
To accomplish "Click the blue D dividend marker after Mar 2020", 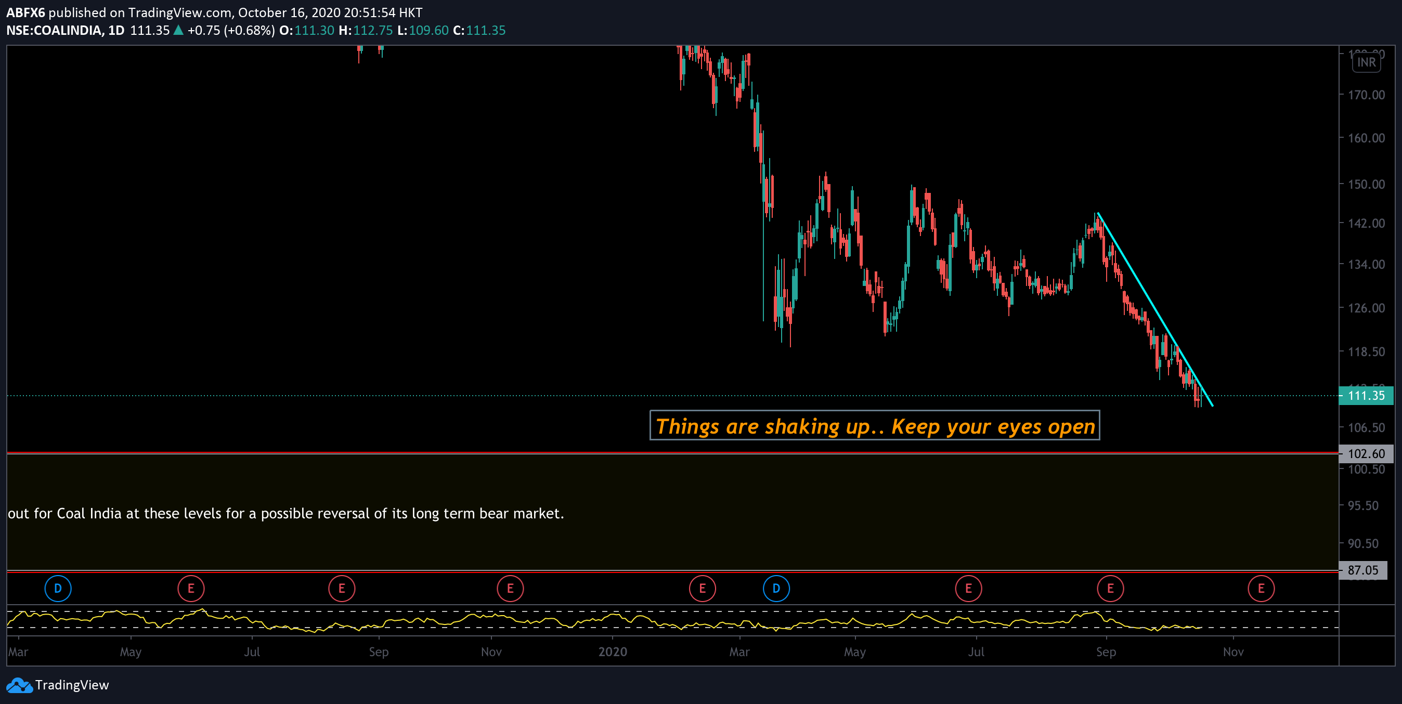I will pos(776,588).
